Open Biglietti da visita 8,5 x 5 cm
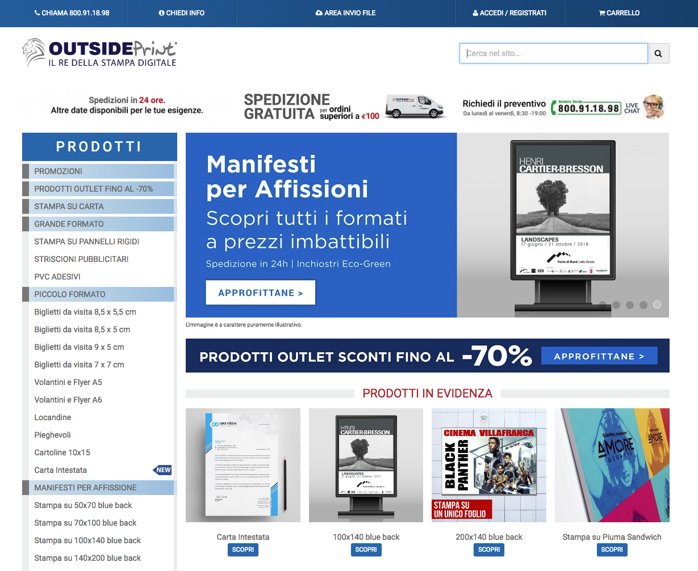The width and height of the screenshot is (698, 571). pyautogui.click(x=82, y=329)
